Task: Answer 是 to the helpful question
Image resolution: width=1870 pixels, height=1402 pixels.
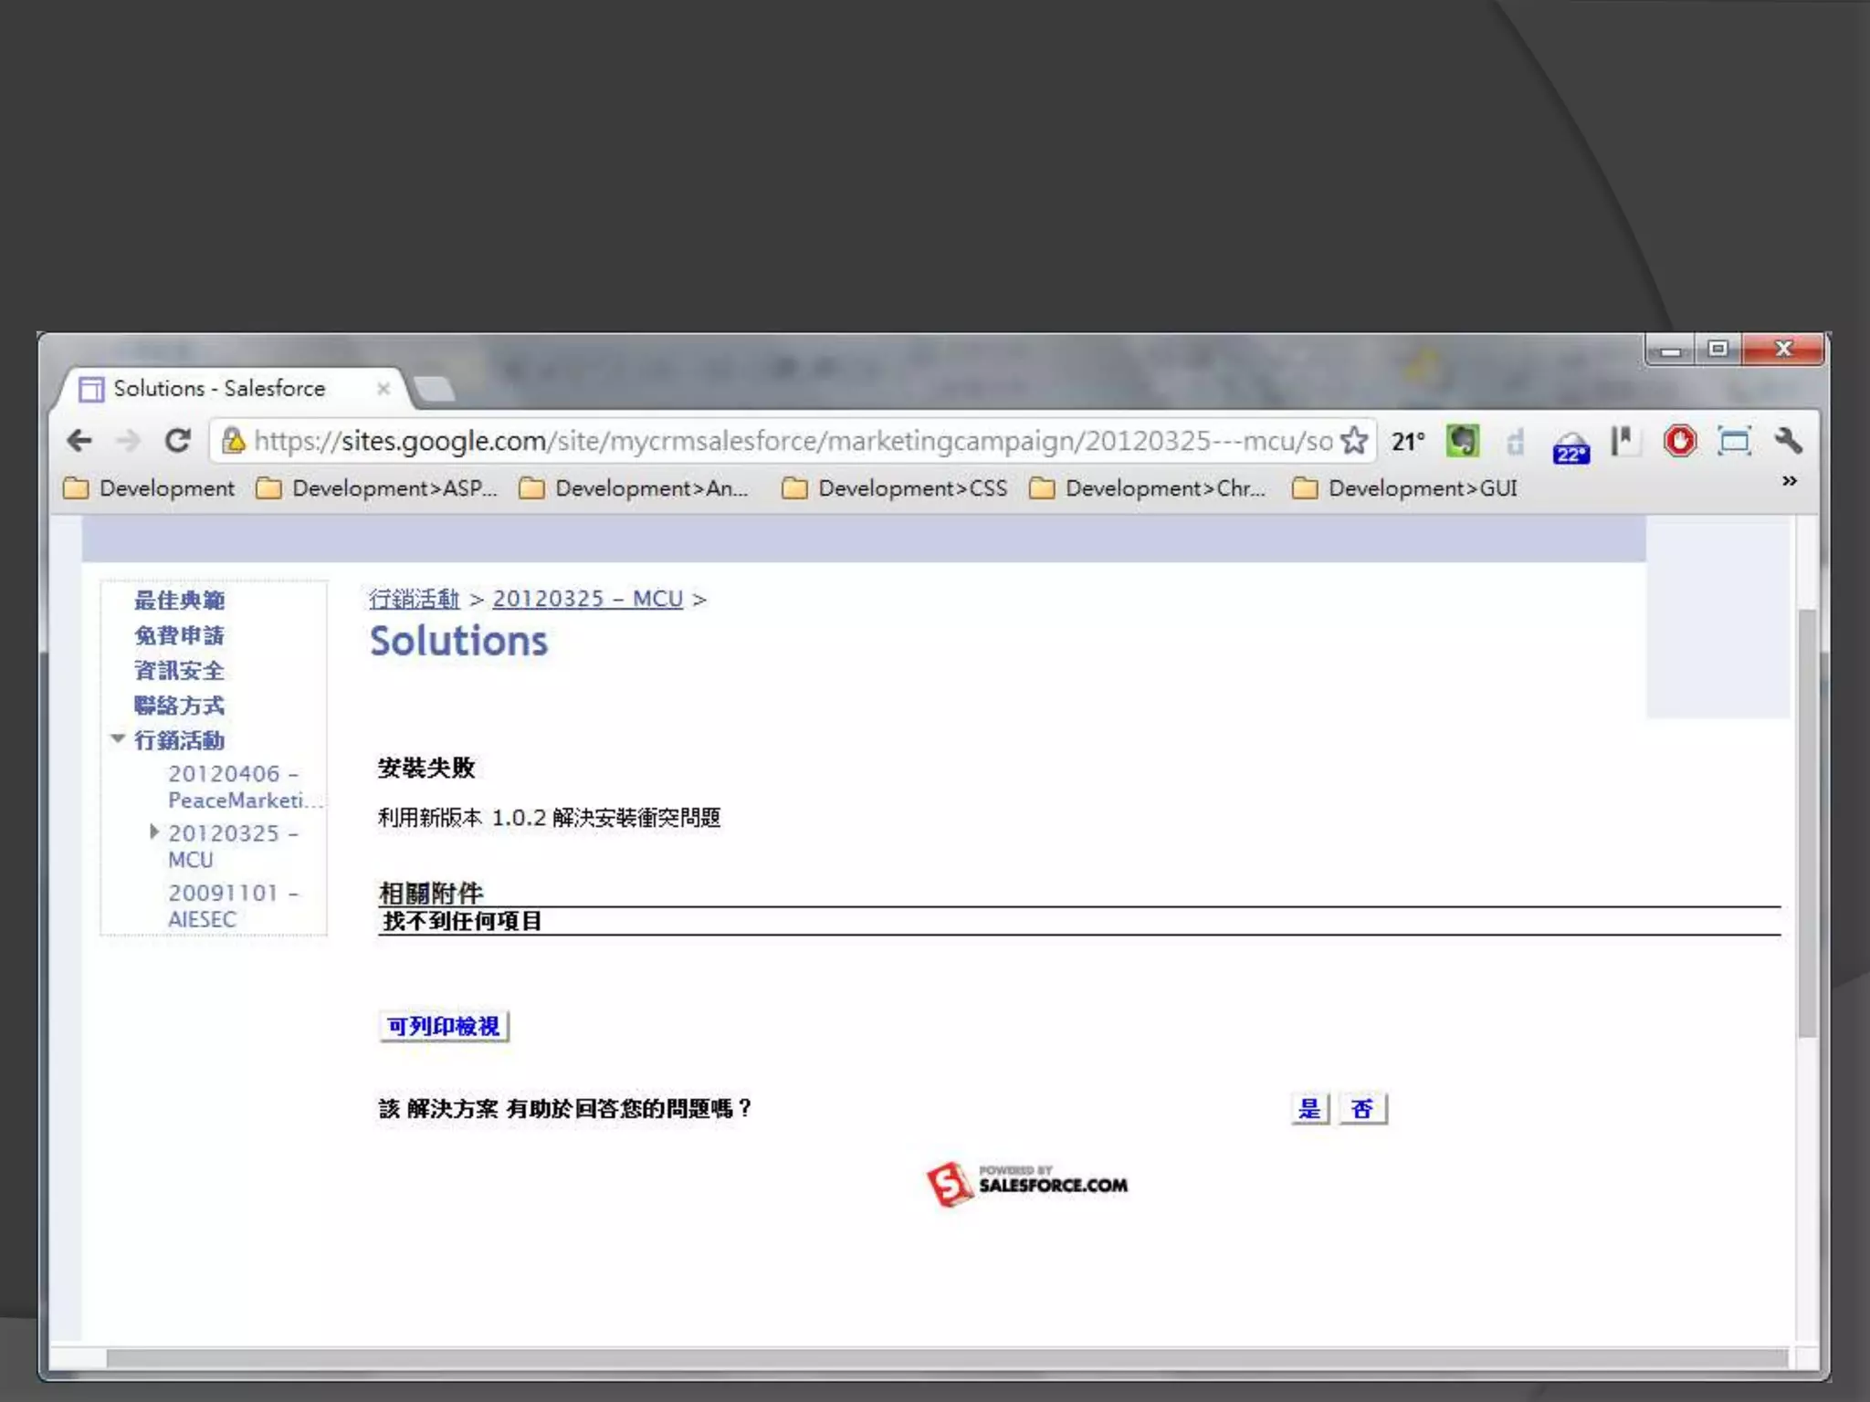Action: (x=1309, y=1109)
